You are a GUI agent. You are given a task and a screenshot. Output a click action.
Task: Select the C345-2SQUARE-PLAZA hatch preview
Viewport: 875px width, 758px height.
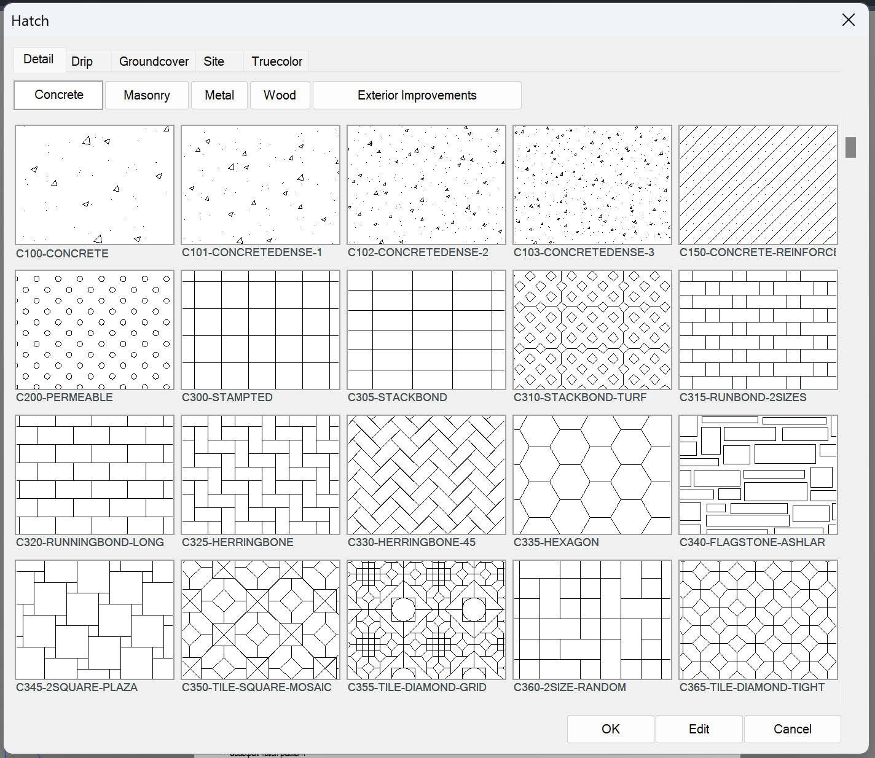tap(95, 620)
